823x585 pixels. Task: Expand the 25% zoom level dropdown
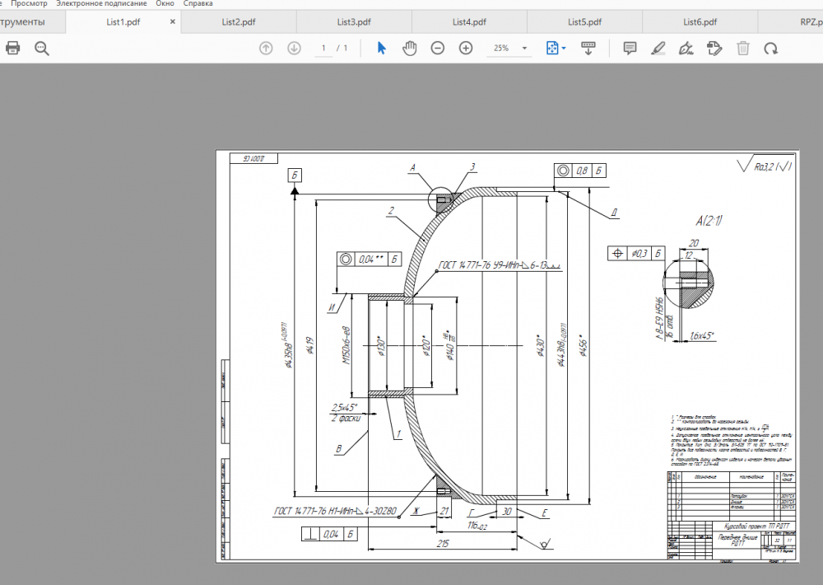coord(525,49)
